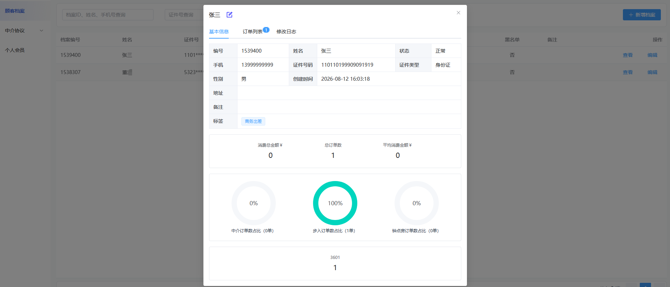Click the 总订单数 statistic

pyautogui.click(x=333, y=151)
